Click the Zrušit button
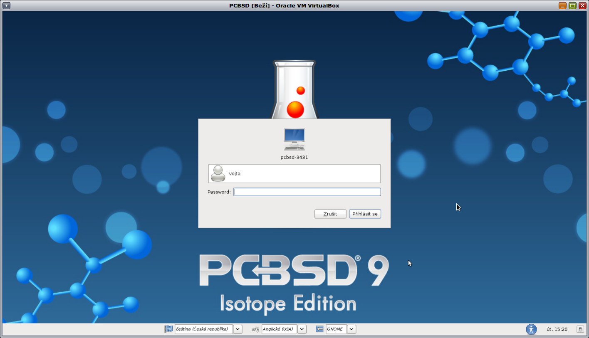Viewport: 589px width, 338px height. click(x=330, y=214)
